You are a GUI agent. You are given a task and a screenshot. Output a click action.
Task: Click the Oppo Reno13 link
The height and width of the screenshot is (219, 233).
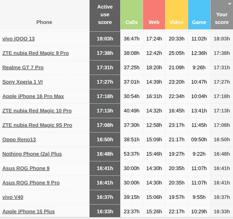(19, 140)
